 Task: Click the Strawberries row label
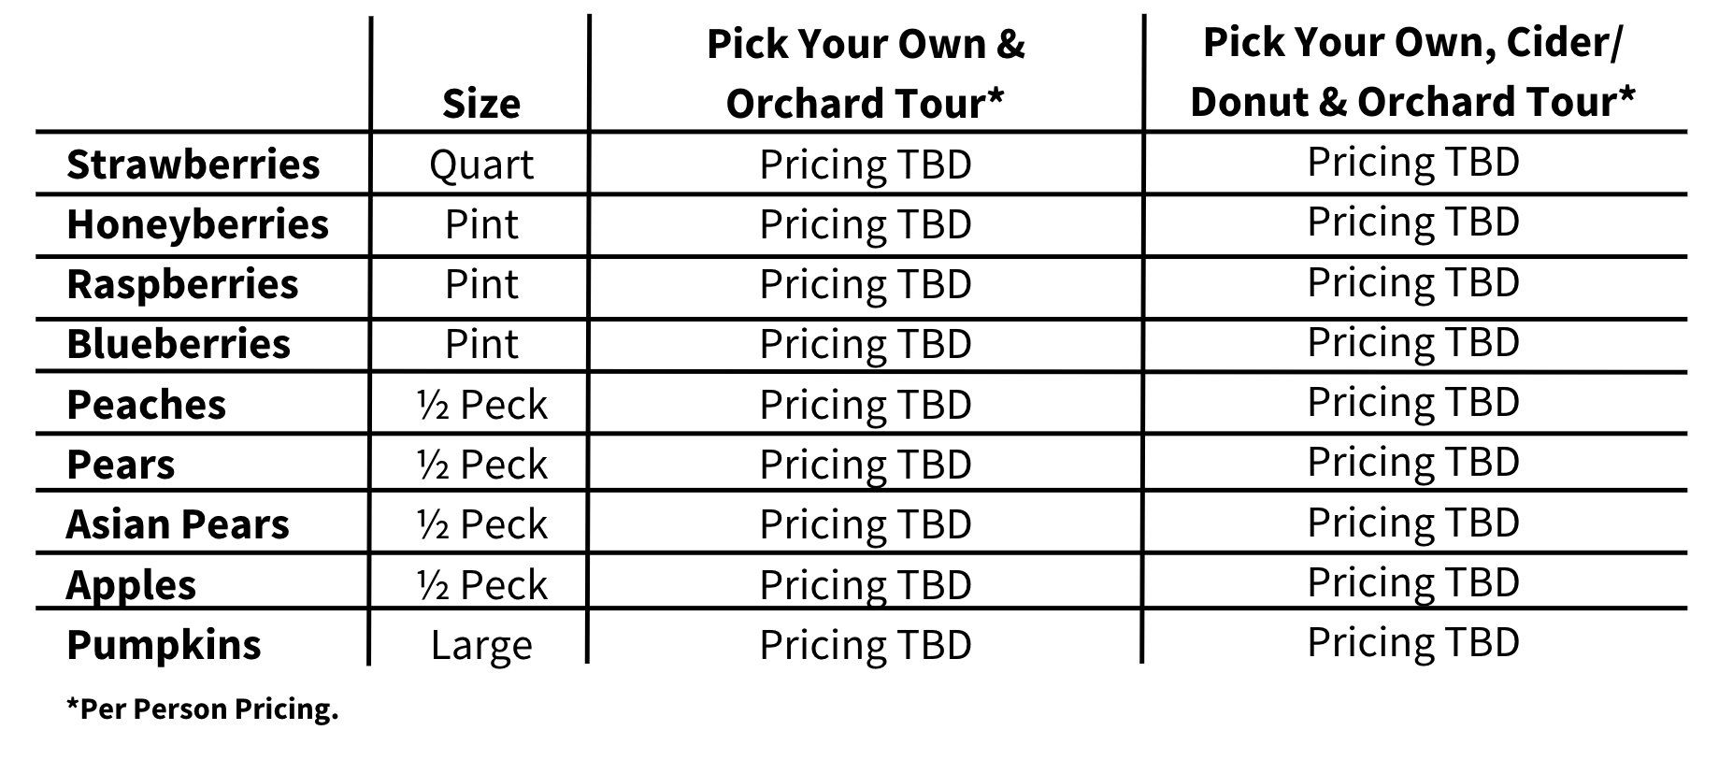tap(193, 165)
